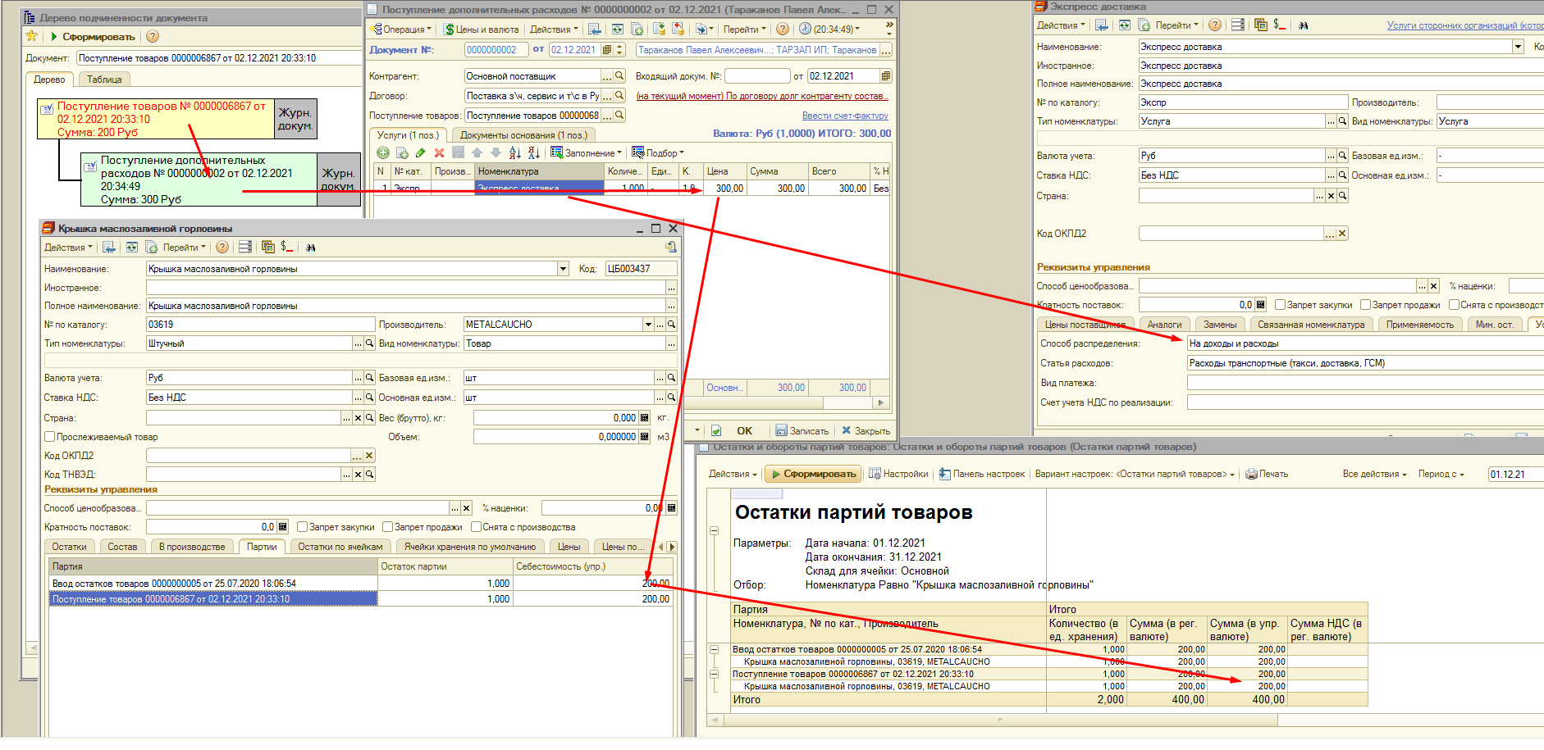Collapse the Поступление товаров 0000006867 report group
The width and height of the screenshot is (1544, 750).
point(714,674)
